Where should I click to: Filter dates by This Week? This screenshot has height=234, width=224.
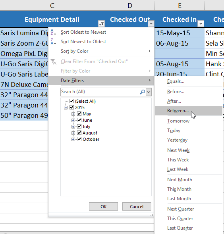tap(189, 160)
